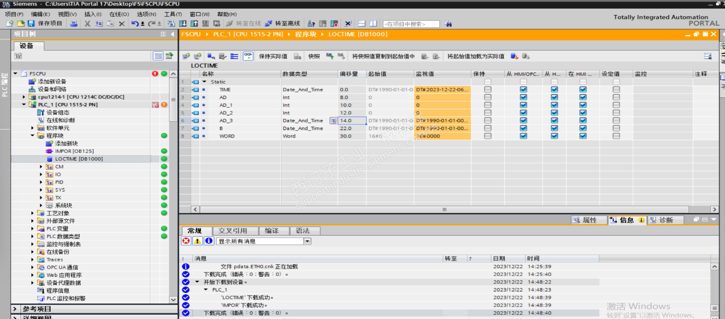The height and width of the screenshot is (319, 725).
Task: Click the split editor horizontally icon
Action: (x=362, y=23)
